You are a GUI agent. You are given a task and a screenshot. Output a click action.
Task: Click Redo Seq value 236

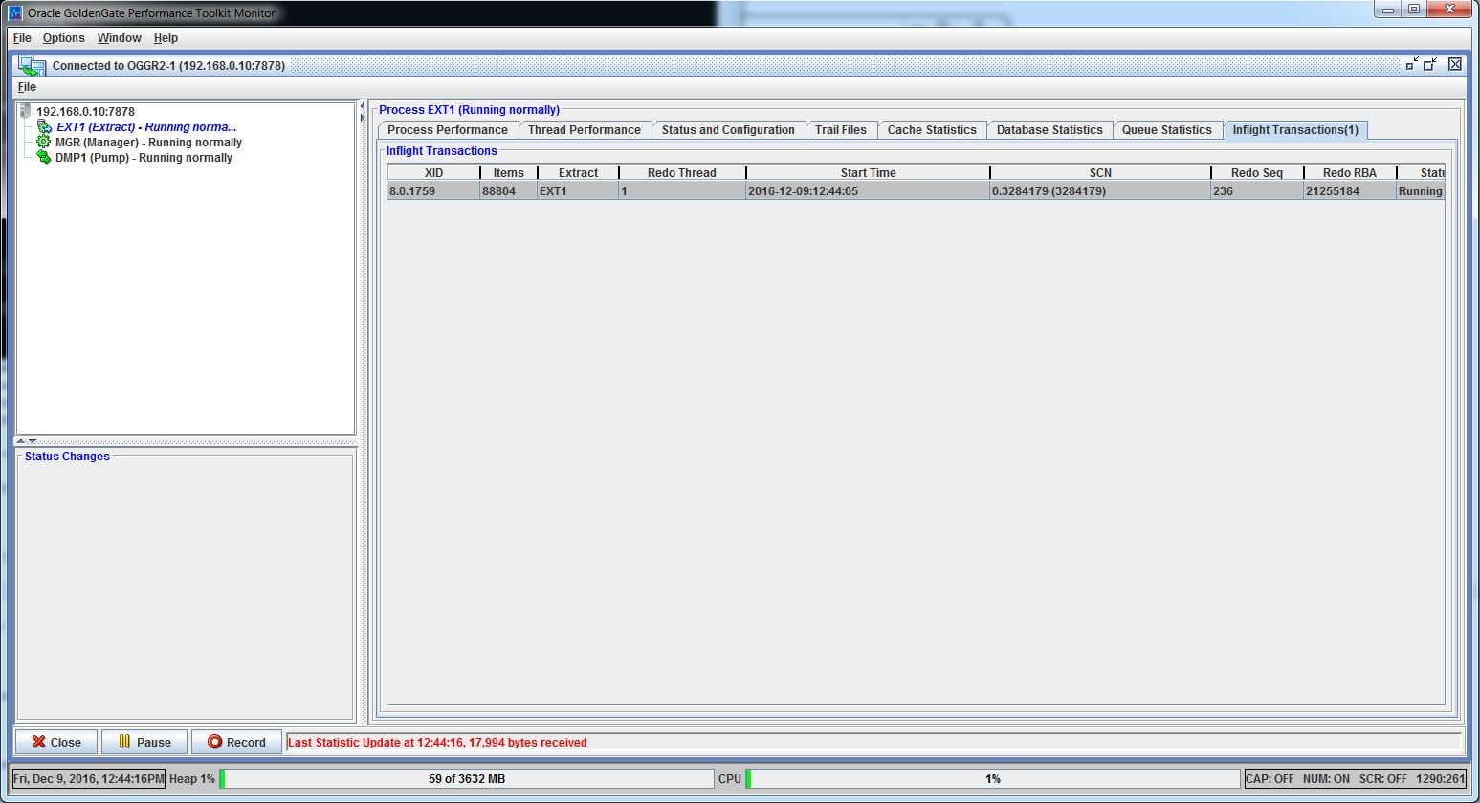pos(1257,191)
